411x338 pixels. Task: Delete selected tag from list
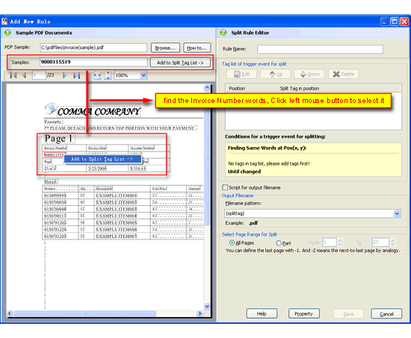tap(344, 74)
